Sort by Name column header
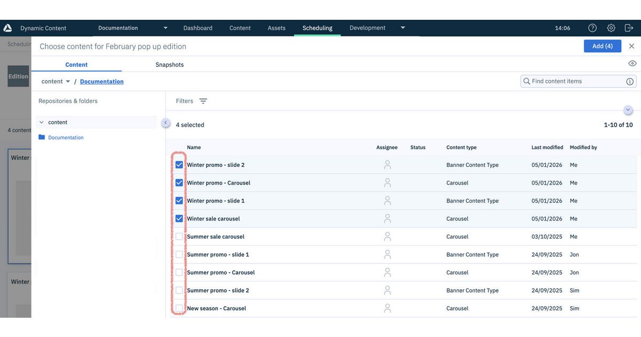641x337 pixels. [x=194, y=147]
